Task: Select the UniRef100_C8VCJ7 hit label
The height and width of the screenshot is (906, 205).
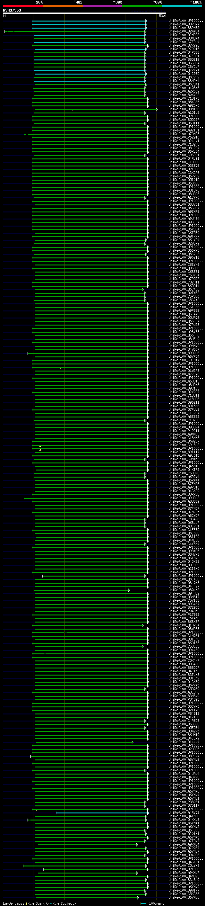Action: pos(184,67)
